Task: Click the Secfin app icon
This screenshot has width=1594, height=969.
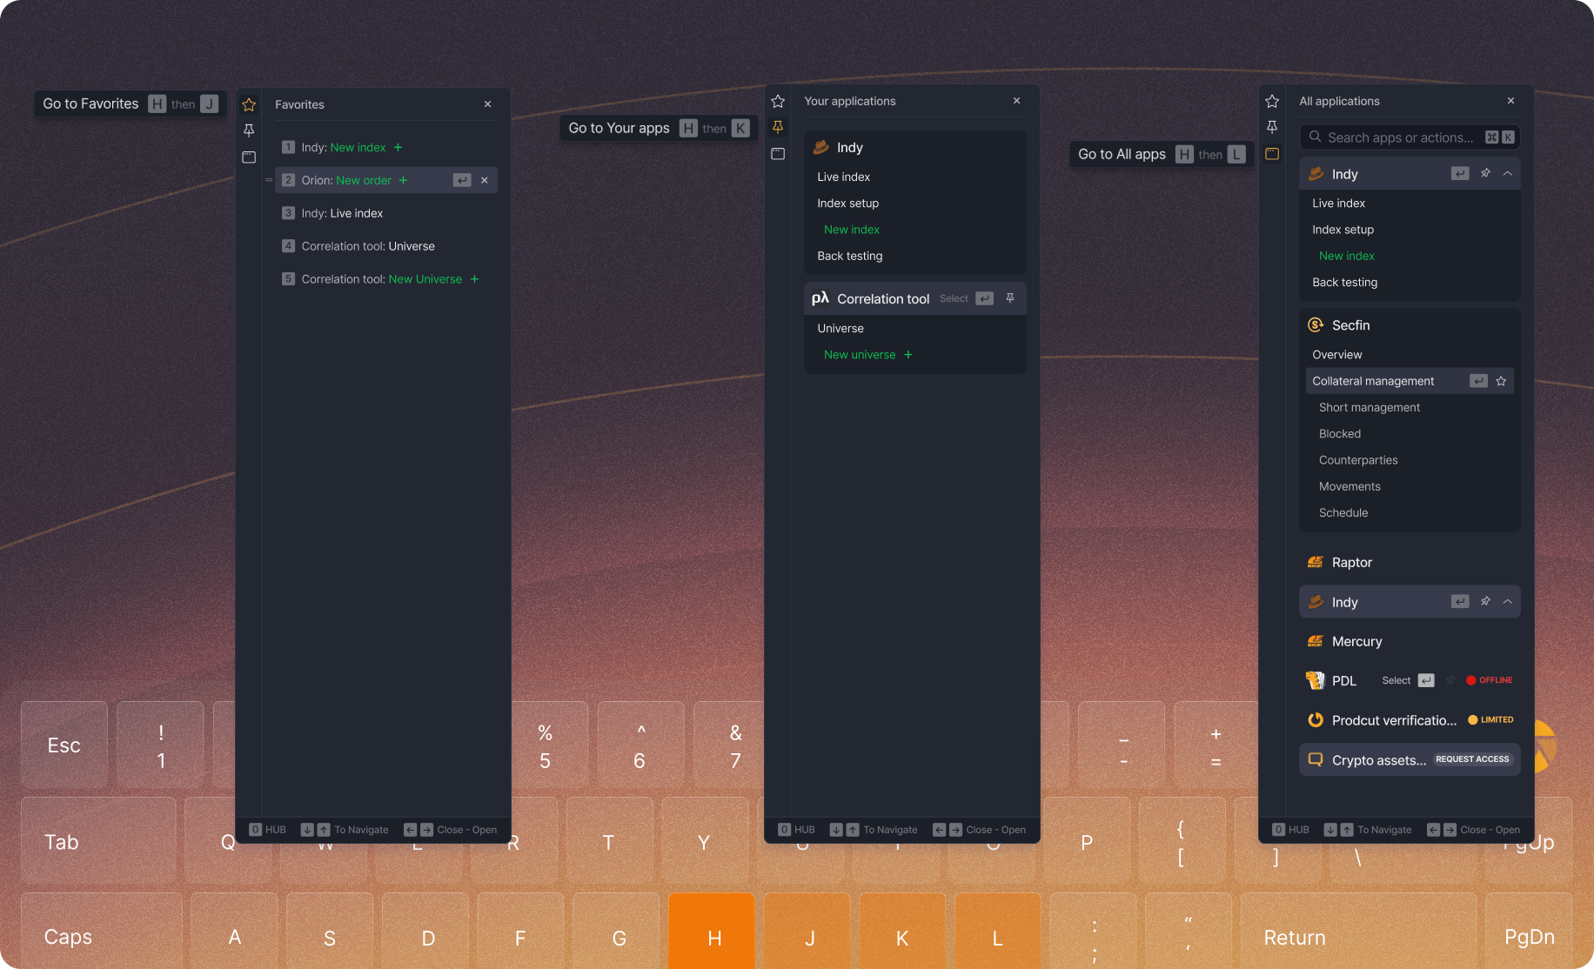Action: coord(1316,325)
